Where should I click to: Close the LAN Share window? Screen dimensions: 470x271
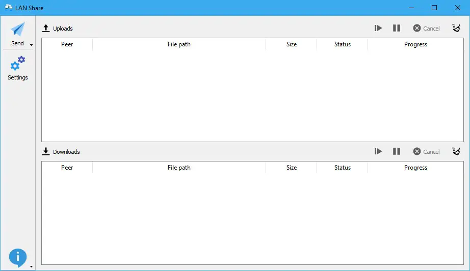(458, 8)
